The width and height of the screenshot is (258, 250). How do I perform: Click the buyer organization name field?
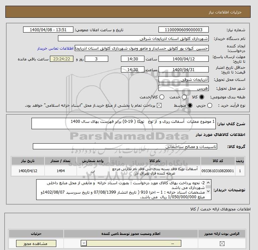pyautogui.click(x=133, y=38)
